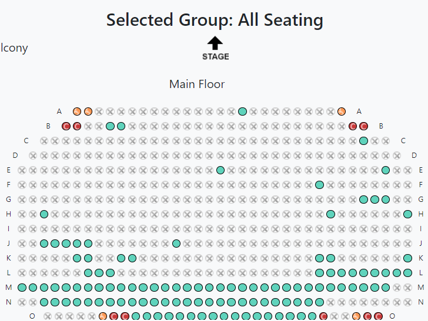
Task: Select the rightmost red seat in row B
Action: tap(363, 126)
